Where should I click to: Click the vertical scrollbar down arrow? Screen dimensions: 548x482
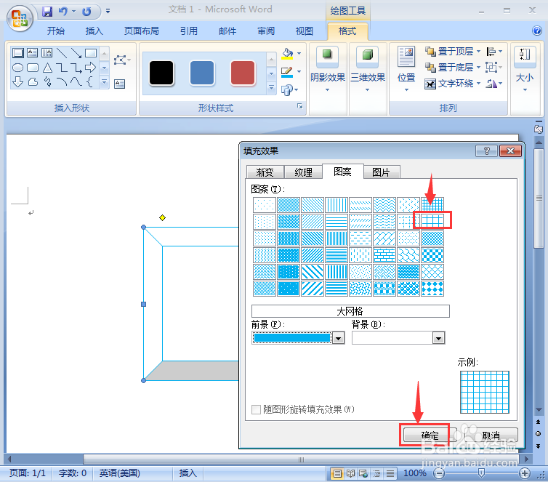(x=539, y=410)
